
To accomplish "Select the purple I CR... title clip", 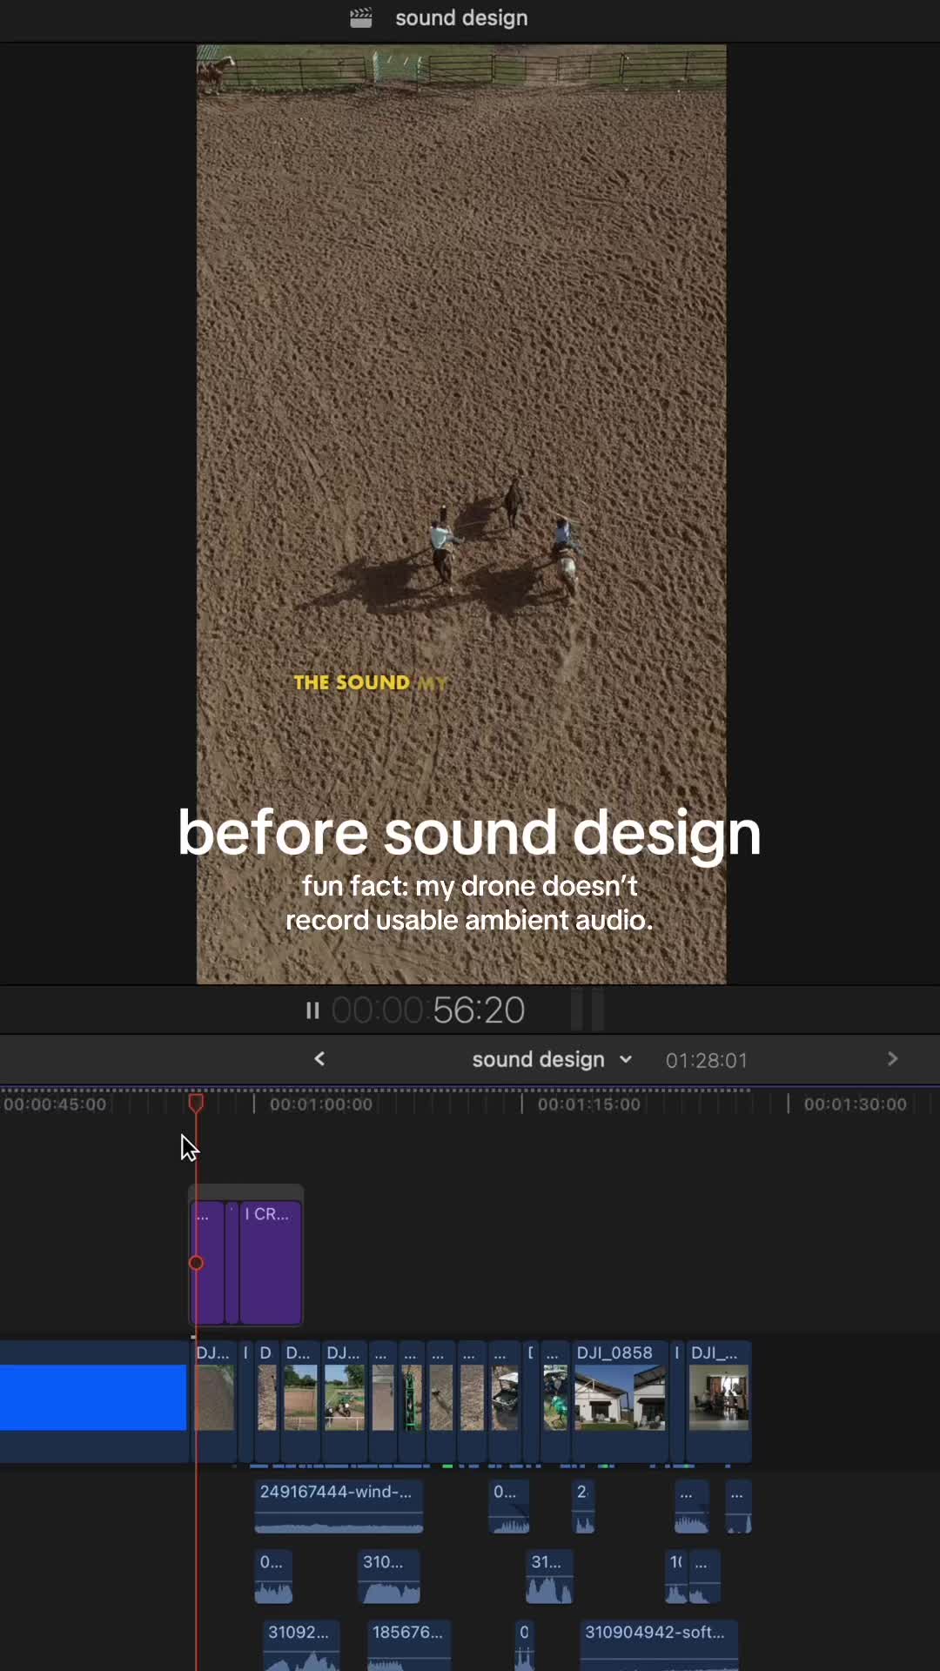I will [x=271, y=1262].
